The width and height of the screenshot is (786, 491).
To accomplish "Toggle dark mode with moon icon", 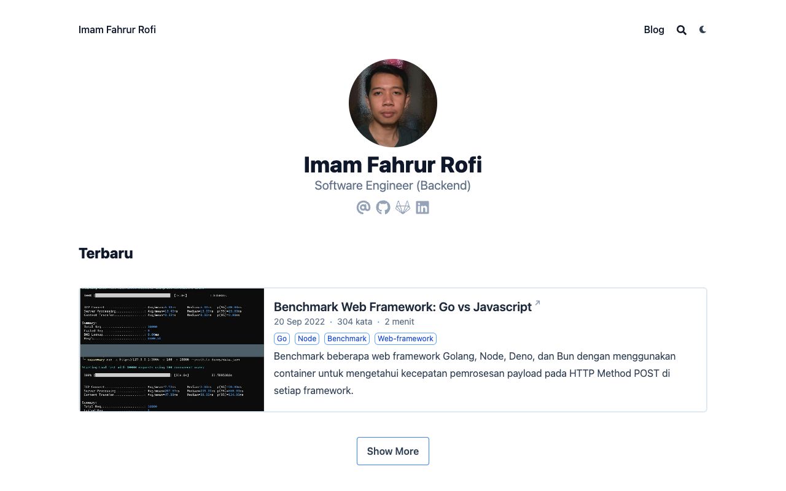I will click(702, 29).
